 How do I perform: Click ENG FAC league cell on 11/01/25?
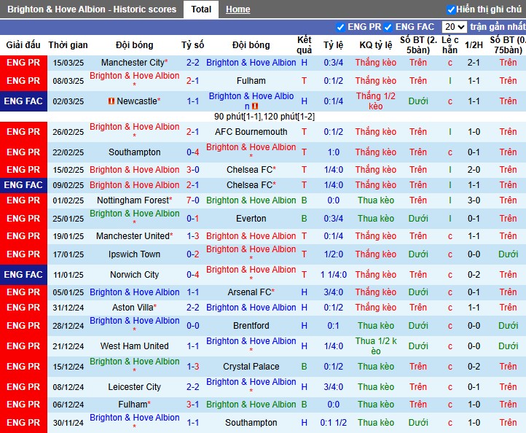click(23, 275)
